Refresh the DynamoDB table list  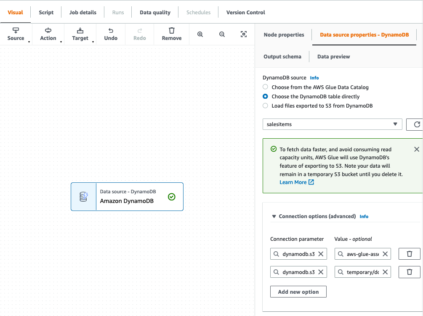[x=417, y=124]
